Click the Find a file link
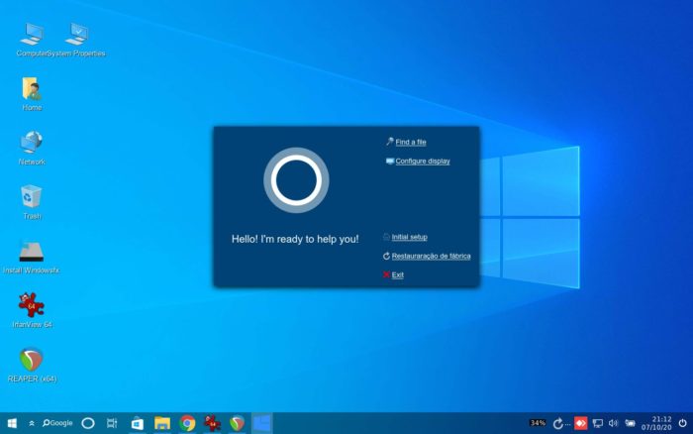Viewport: 693px width, 434px height. (411, 142)
